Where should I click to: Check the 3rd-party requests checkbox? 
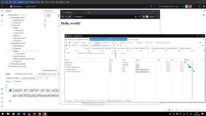pyautogui.click(x=179, y=48)
